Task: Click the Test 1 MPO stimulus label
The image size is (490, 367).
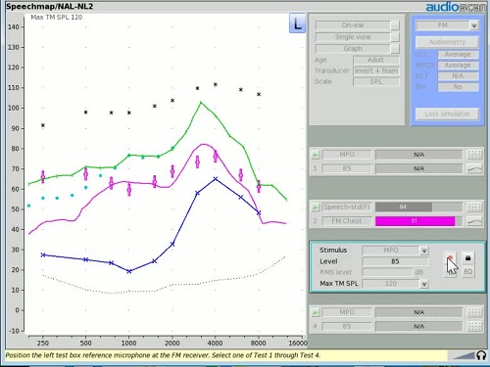Action: click(x=347, y=155)
